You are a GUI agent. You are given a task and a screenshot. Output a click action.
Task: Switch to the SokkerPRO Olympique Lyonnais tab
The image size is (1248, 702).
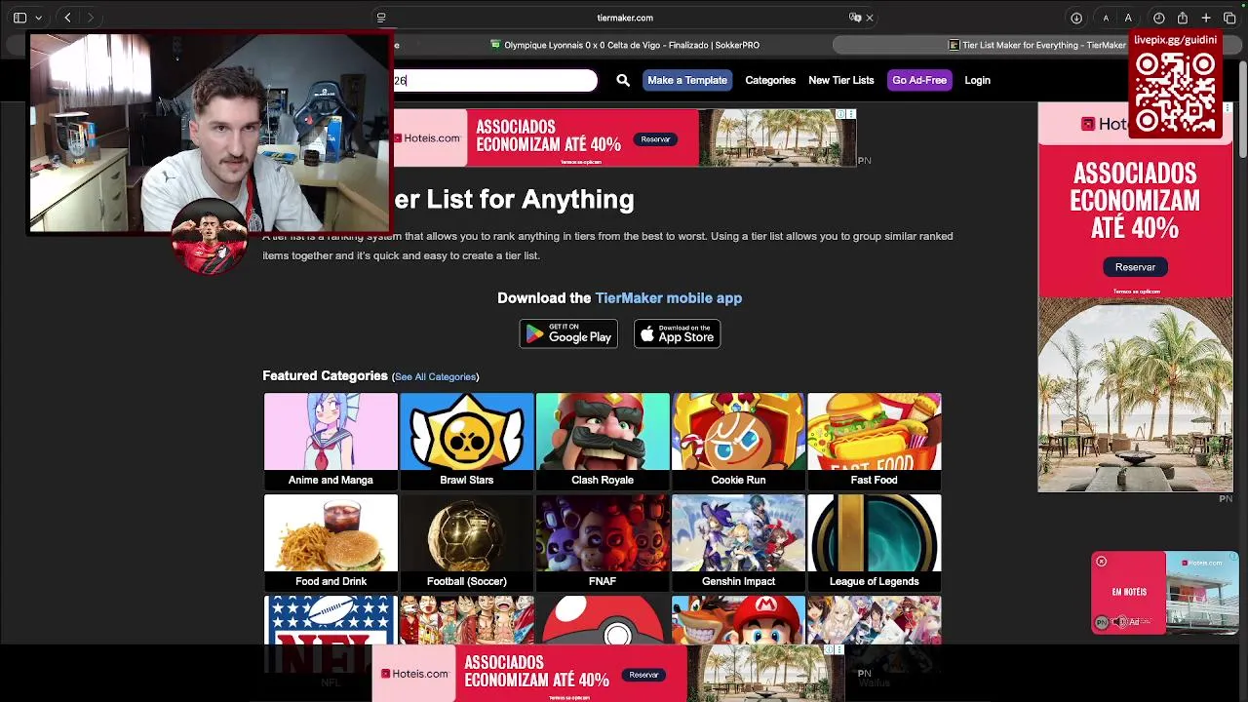[x=624, y=45]
